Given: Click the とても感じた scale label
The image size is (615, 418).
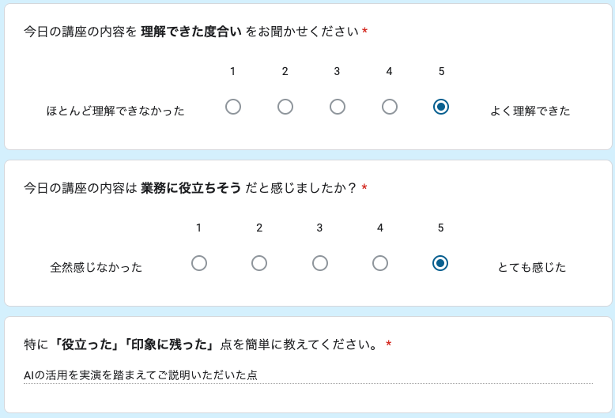Looking at the screenshot, I should (x=532, y=267).
